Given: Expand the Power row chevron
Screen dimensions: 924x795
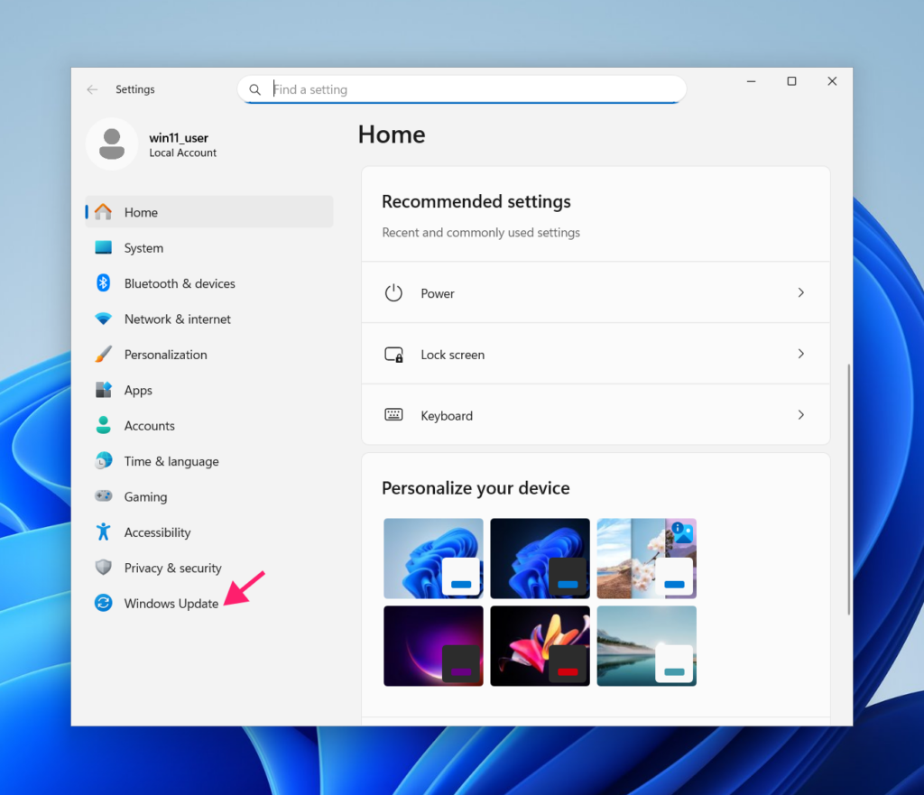Looking at the screenshot, I should tap(801, 292).
